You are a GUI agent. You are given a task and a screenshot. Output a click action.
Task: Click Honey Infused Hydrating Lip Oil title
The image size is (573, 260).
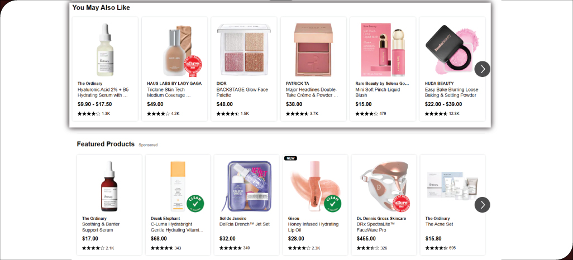[x=313, y=227]
